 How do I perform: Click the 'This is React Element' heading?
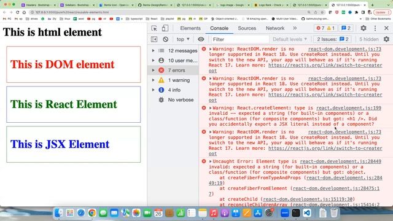[64, 104]
